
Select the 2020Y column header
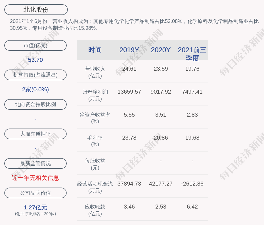coord(161,50)
